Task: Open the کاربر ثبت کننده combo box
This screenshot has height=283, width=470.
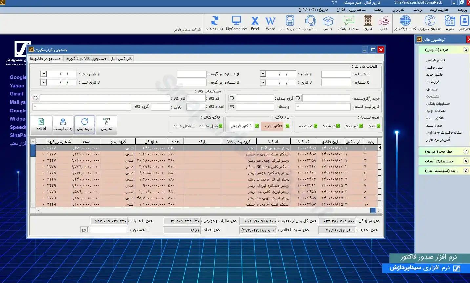Action: (x=323, y=107)
